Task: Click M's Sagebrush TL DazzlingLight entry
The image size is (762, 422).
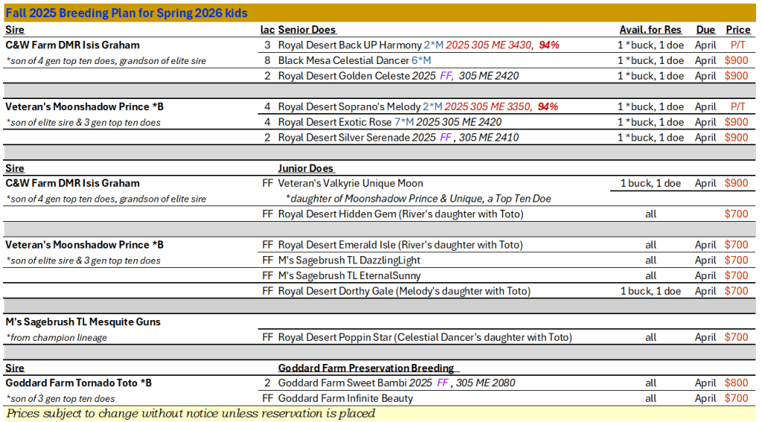Action: [349, 260]
